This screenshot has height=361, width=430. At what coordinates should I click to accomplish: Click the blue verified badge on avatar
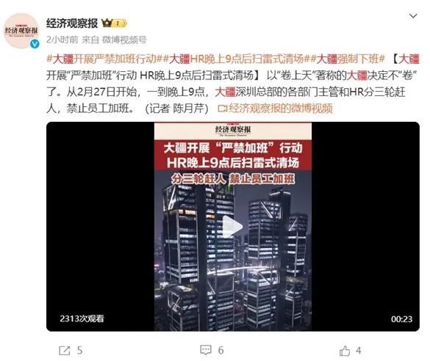(x=35, y=44)
